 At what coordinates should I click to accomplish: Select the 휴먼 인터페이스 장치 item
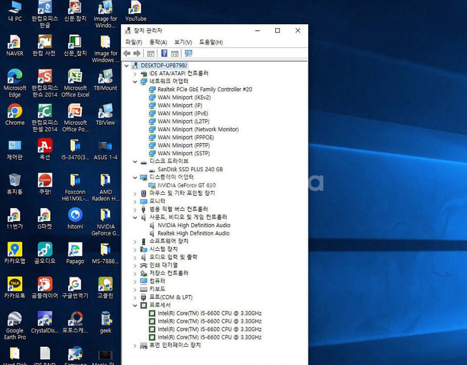[175, 345]
